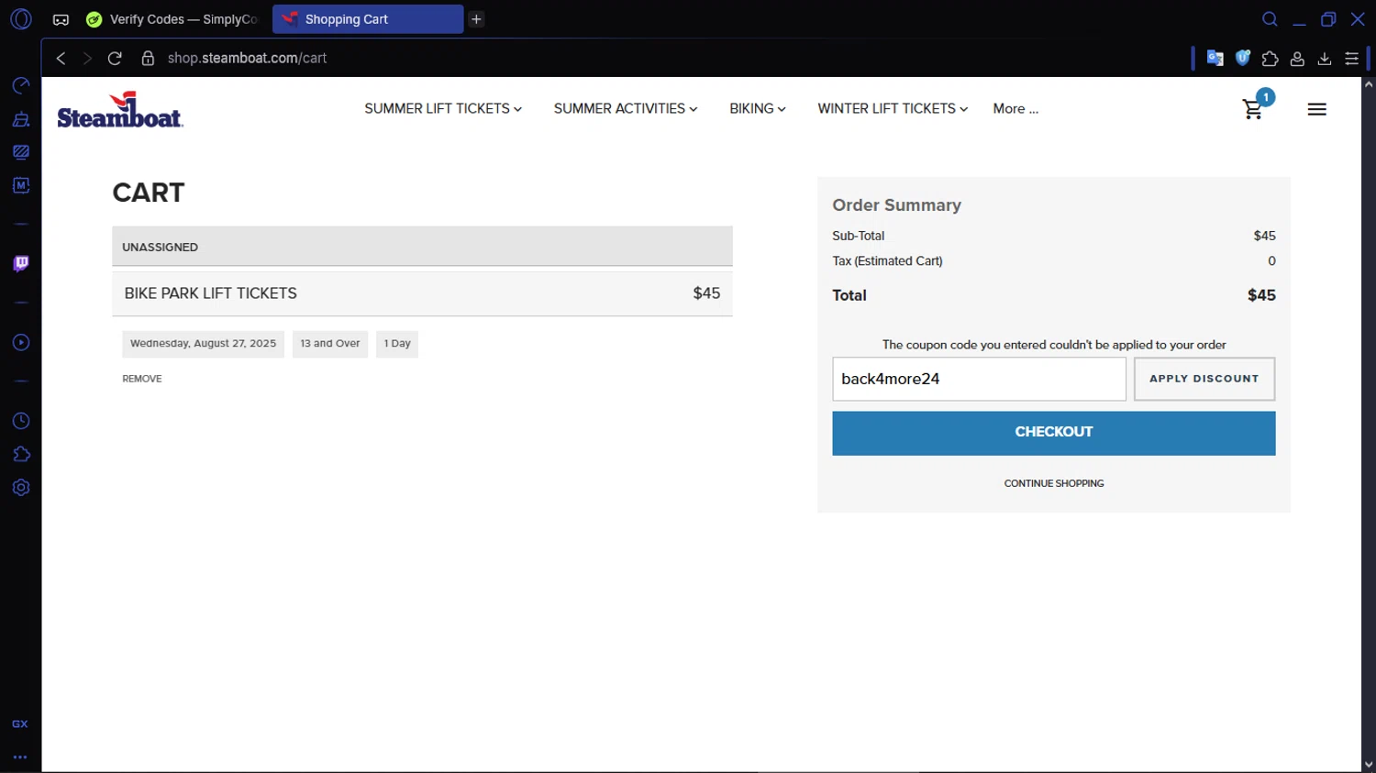Open the shopping cart icon with badge

[x=1254, y=108]
